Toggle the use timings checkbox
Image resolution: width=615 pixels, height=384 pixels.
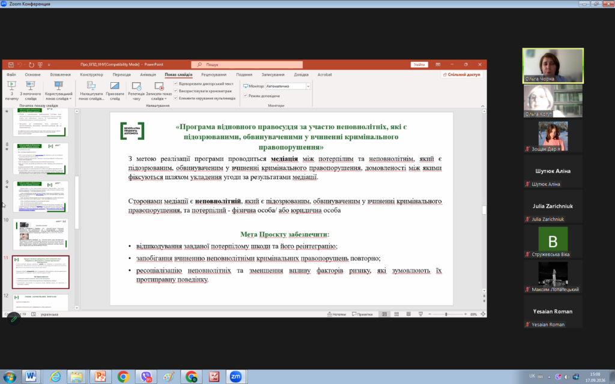[176, 91]
